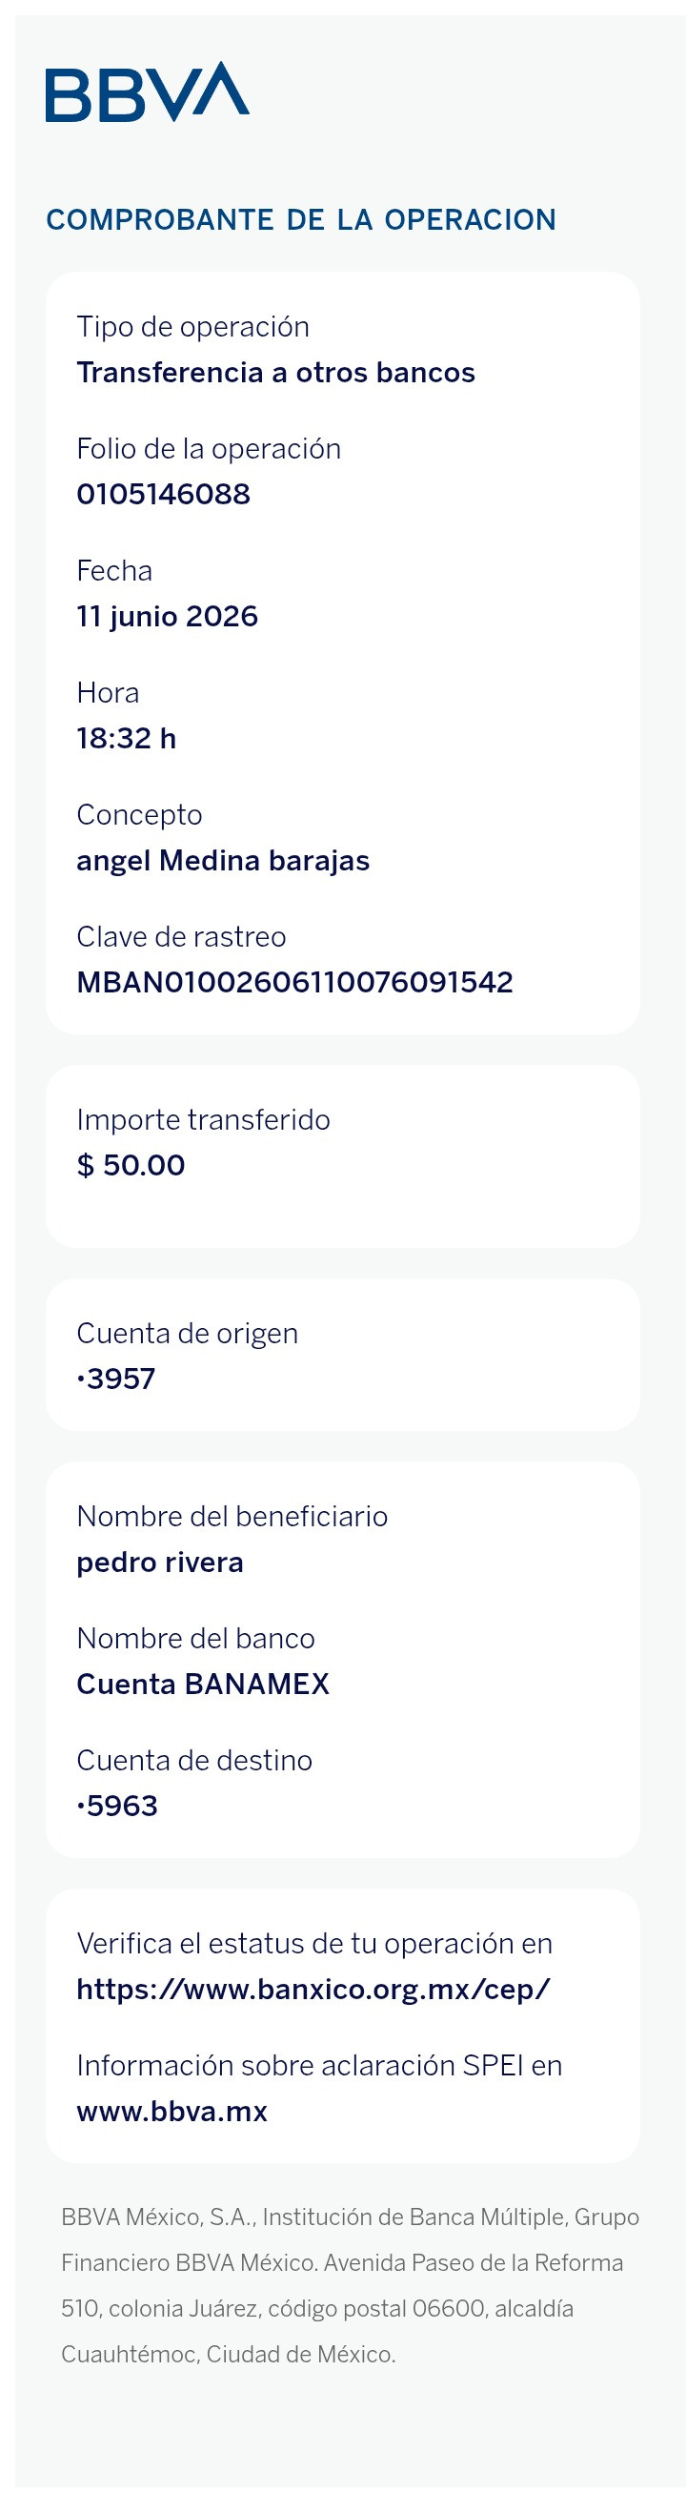
Task: Open the banxico.org.mx/cep link
Action: (313, 1988)
